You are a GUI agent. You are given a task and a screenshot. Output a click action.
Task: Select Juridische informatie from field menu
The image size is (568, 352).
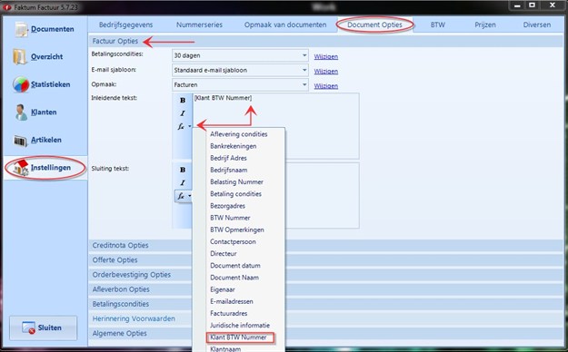click(240, 325)
